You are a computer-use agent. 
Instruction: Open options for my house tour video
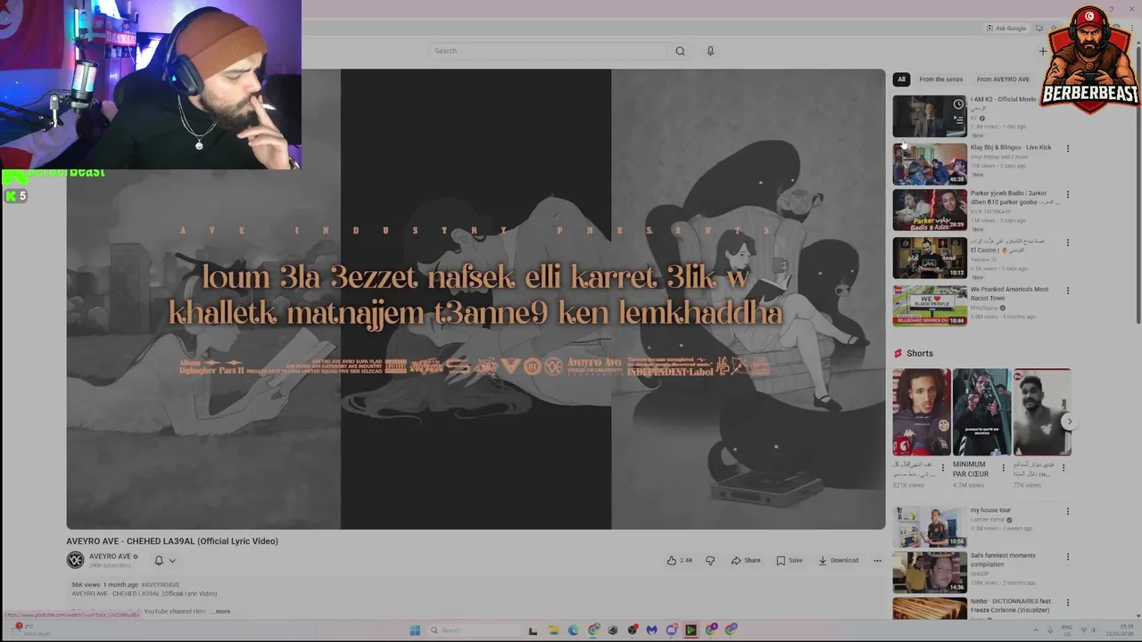(1067, 512)
